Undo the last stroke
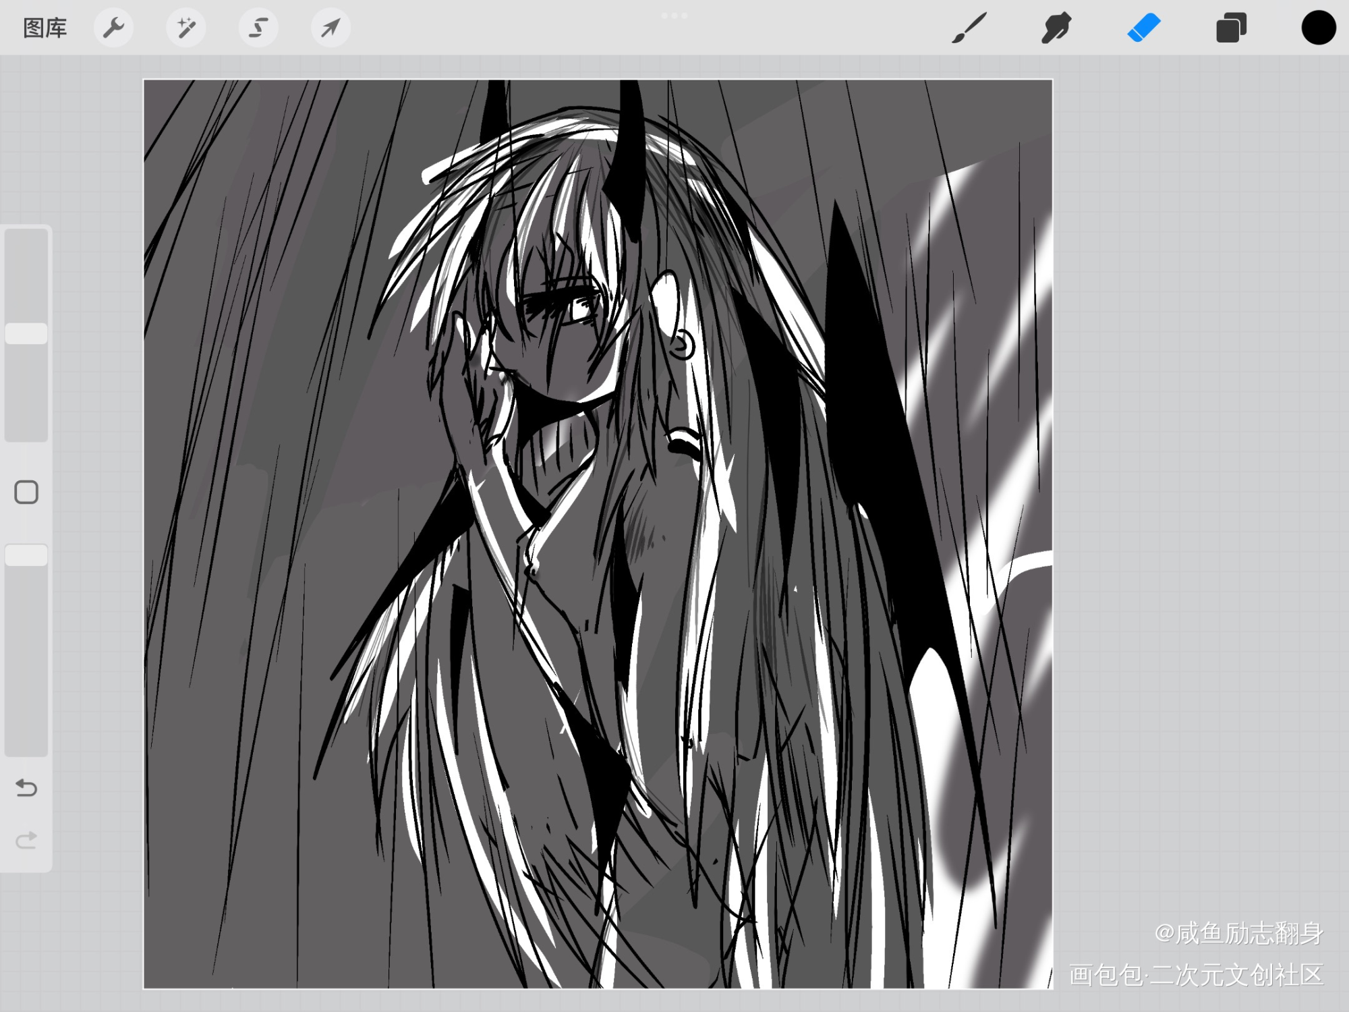 pyautogui.click(x=26, y=787)
